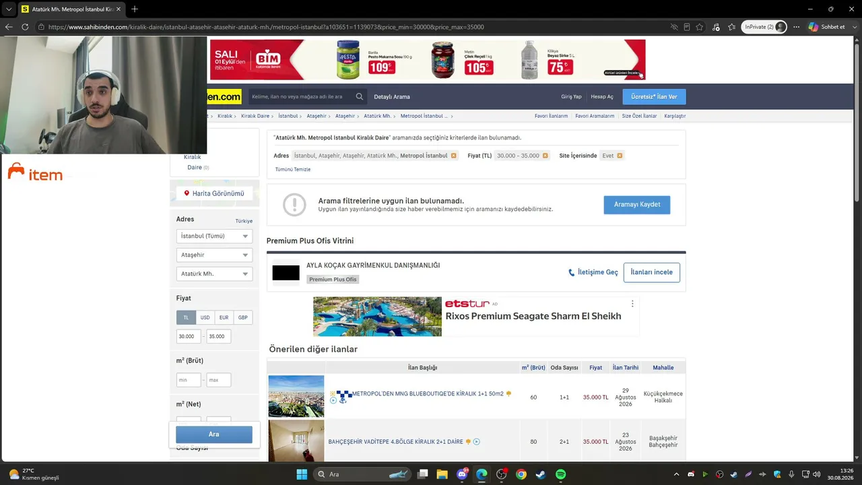Select TL as the price currency
This screenshot has width=862, height=485.
pyautogui.click(x=186, y=317)
